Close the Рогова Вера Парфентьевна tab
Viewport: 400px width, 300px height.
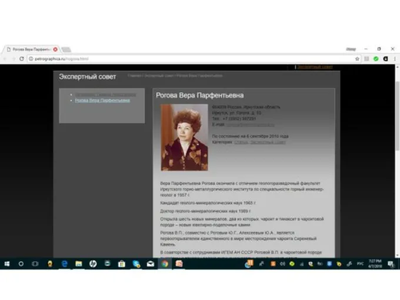55,49
